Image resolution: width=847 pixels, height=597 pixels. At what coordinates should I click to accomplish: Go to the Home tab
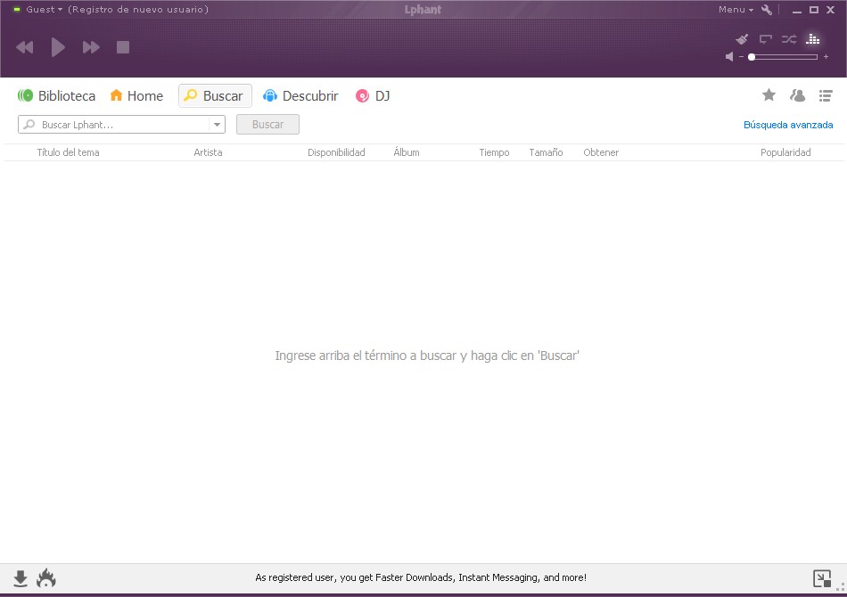136,96
